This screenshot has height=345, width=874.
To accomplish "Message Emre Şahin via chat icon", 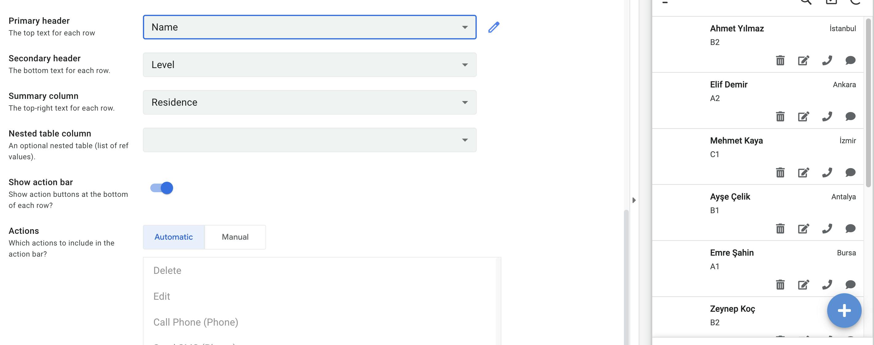I will click(850, 284).
